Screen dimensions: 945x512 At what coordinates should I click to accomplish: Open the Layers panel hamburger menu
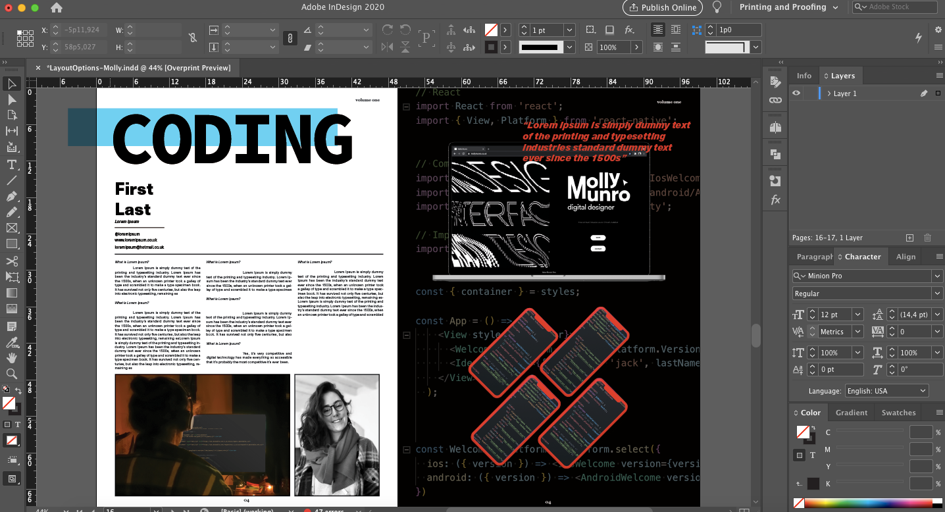click(938, 76)
